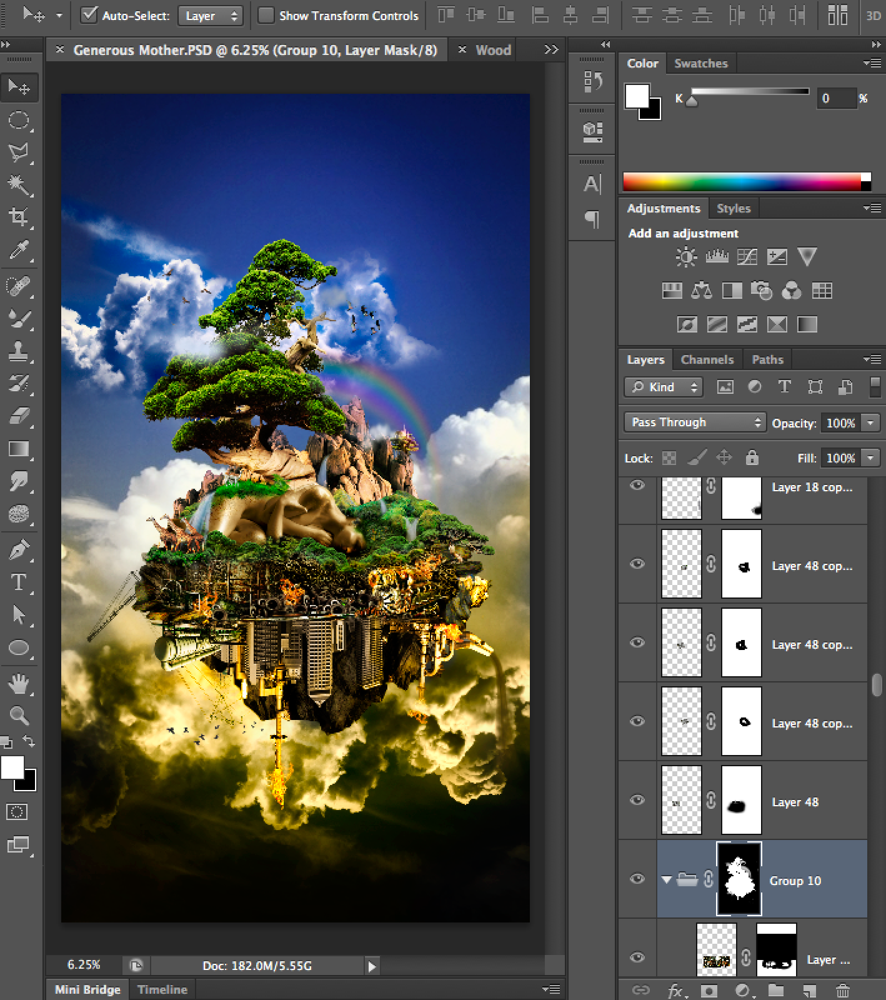Hide the Layer 48 visibility eye
The height and width of the screenshot is (1000, 886).
(637, 801)
